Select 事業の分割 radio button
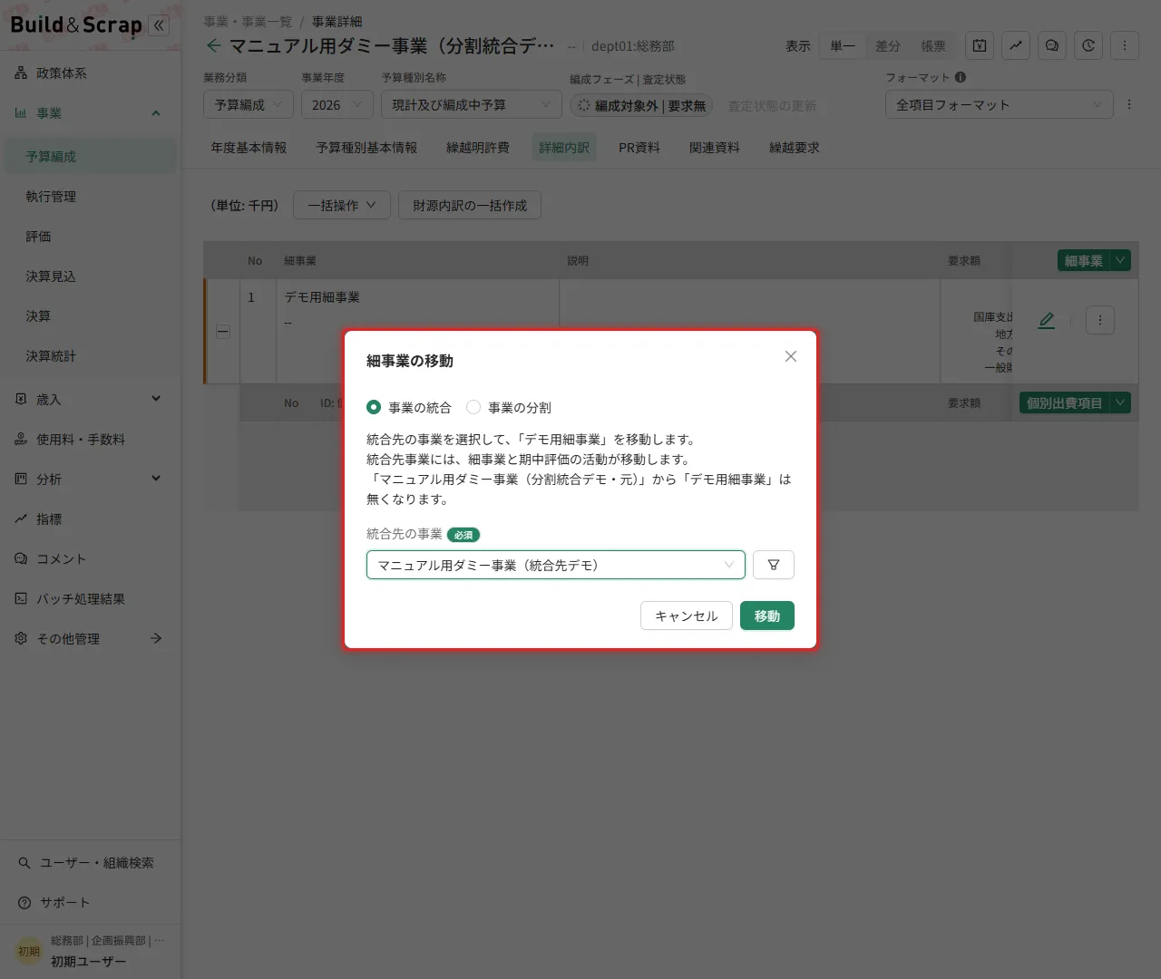 tap(473, 407)
